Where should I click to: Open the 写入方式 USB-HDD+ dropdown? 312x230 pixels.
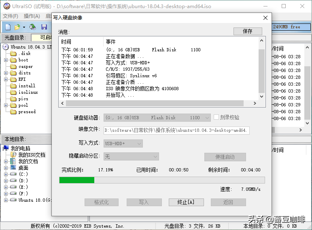point(123,143)
